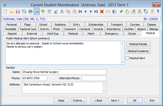Toggle the abl text edit mode icon
The image size is (163, 106).
(37, 12)
